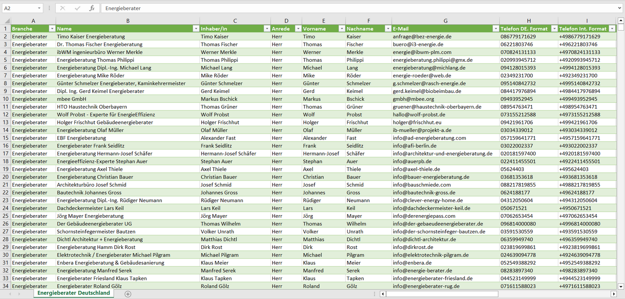Switch to the Energieberater Deutschland sheet tab

[74, 293]
